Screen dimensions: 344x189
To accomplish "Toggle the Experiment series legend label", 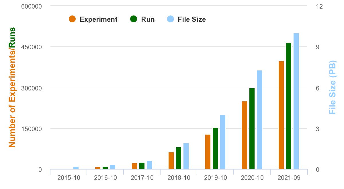I will click(98, 19).
